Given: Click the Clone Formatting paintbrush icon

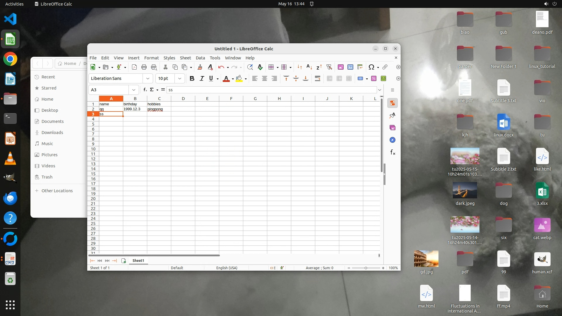Looking at the screenshot, I should tap(200, 67).
